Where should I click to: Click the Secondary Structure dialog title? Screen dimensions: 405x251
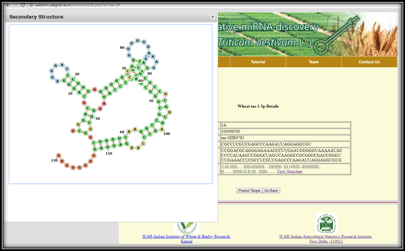(x=36, y=17)
